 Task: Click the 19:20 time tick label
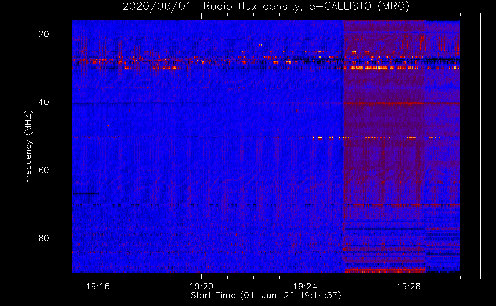tap(202, 286)
